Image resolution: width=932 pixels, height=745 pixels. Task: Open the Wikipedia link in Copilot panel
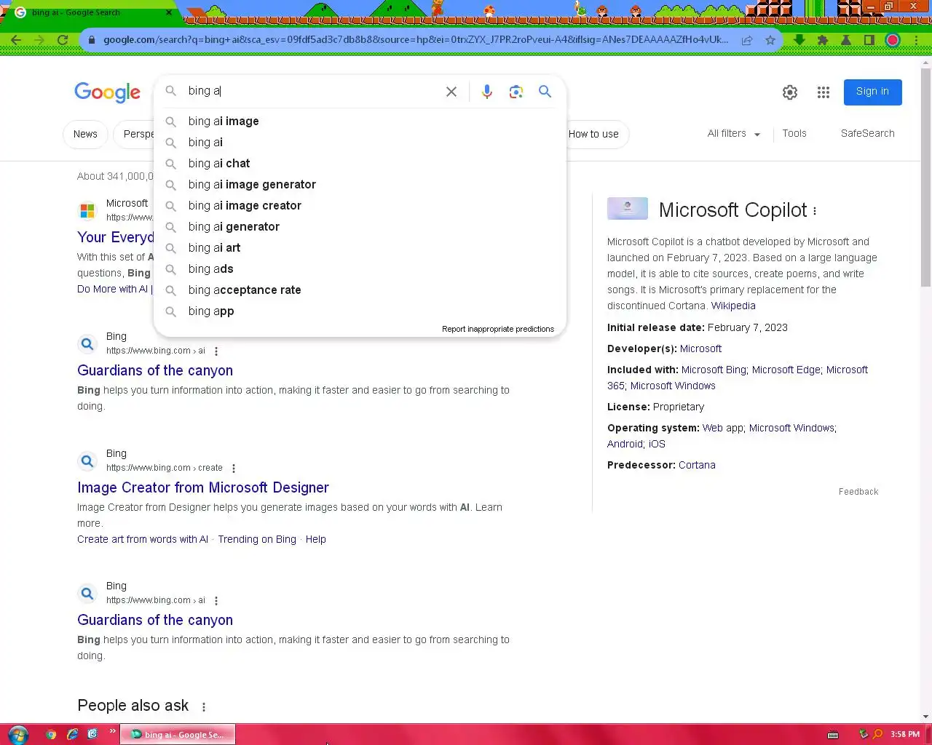pos(733,306)
